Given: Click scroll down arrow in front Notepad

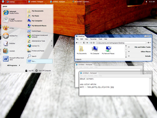Looking at the screenshot, I should point(150,94).
